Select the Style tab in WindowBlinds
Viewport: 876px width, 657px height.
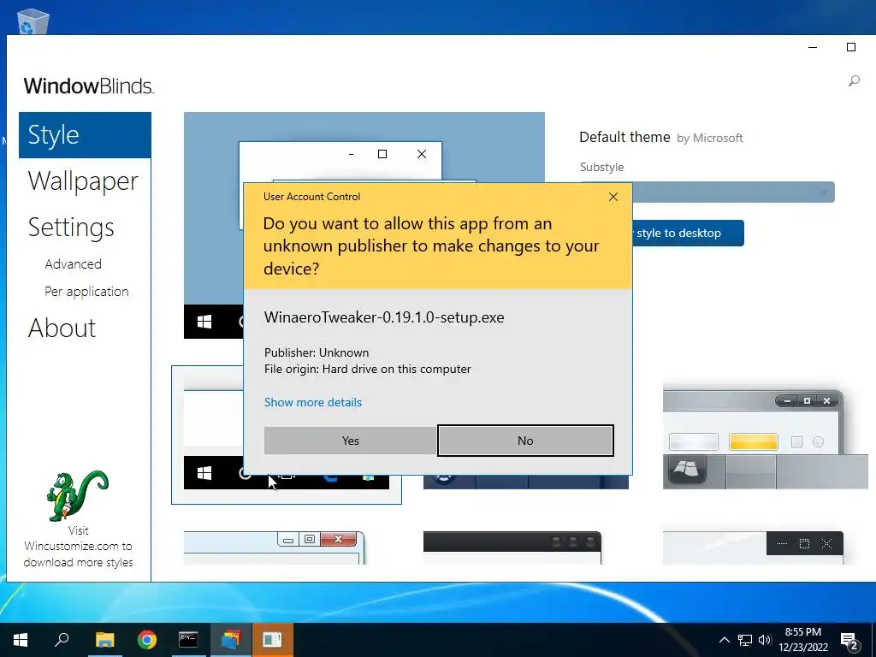pyautogui.click(x=85, y=135)
